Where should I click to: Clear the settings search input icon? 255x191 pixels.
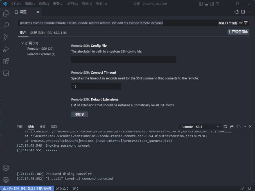(241, 23)
